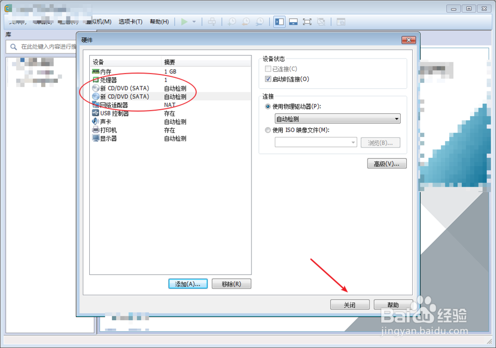Click the 添加(A)... button
The image size is (496, 348).
pos(188,284)
